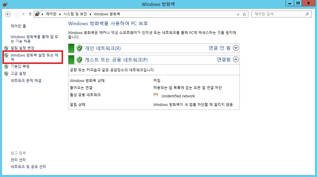Image resolution: width=317 pixels, height=177 pixels.
Task: Select 참고 항목 section label
Action: click(x=18, y=153)
